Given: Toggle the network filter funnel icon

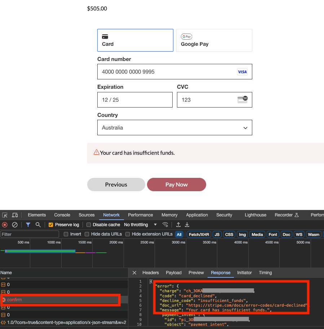Looking at the screenshot, I should point(28,225).
